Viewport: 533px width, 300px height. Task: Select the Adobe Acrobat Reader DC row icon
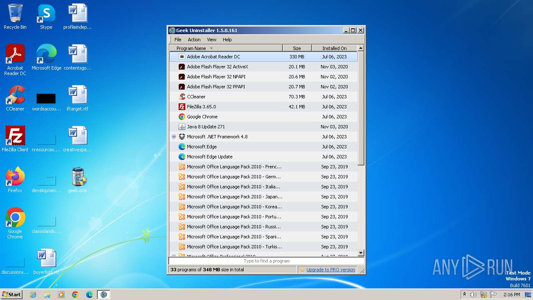pos(182,57)
